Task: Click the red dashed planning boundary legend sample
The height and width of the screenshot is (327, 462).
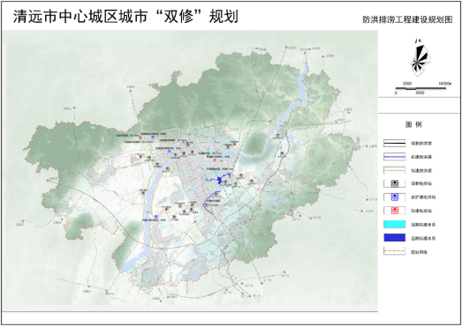Action: tap(395, 251)
